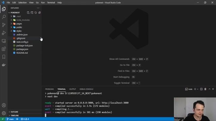216x121 pixels.
Task: Click New Folder icon in explorer header
Action: [x=32, y=13]
